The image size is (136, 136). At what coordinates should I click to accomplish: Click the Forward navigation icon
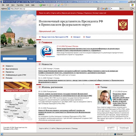tap(50, 5)
